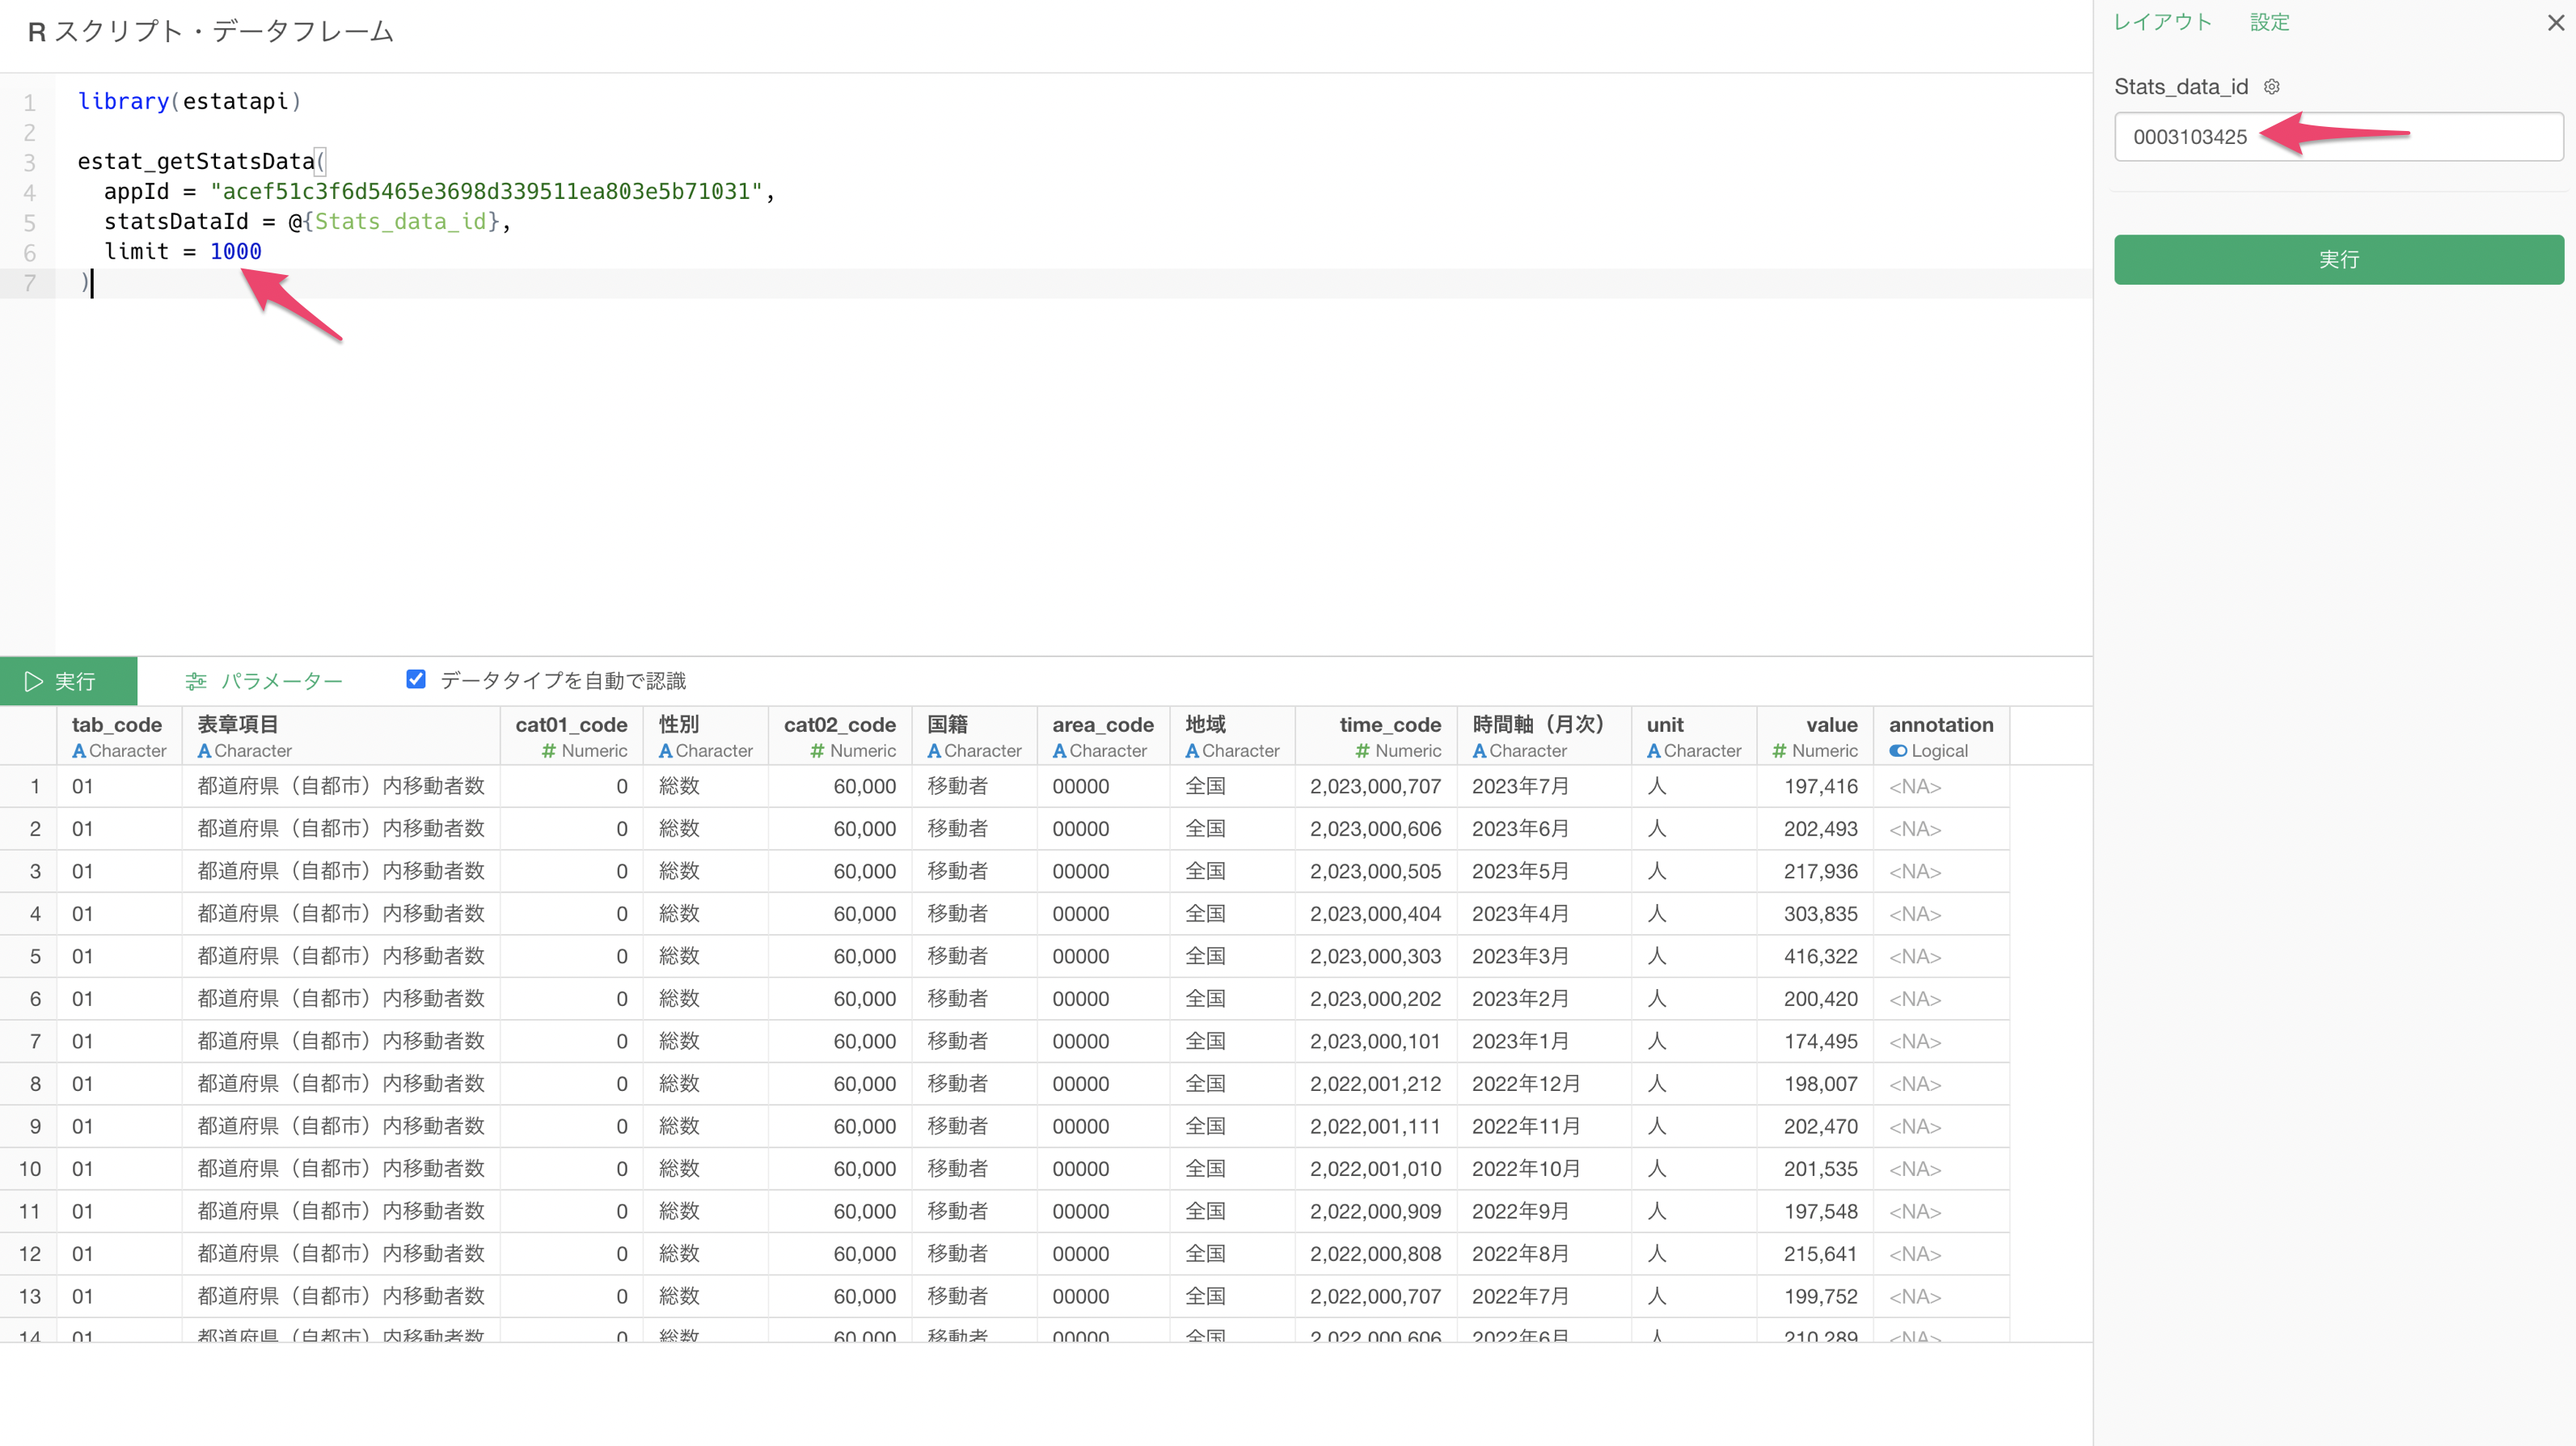Screen dimensions: 2576x1446
Task: Click the limit value 1000 in code
Action: tap(235, 252)
